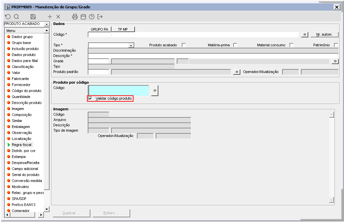Screen dimensions: 344x222
Task: Click the calendar toolbar icon
Action: click(83, 17)
